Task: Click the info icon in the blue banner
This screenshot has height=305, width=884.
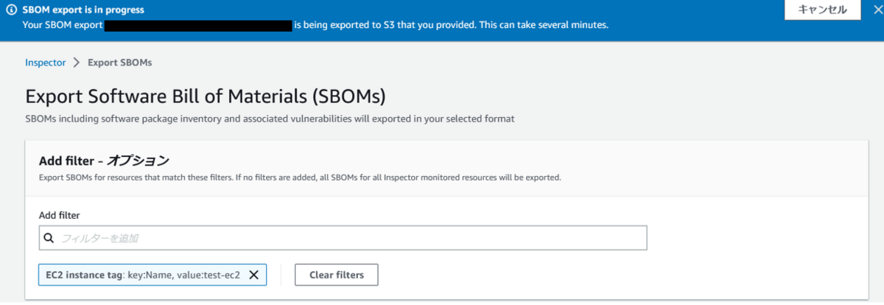Action: click(12, 10)
